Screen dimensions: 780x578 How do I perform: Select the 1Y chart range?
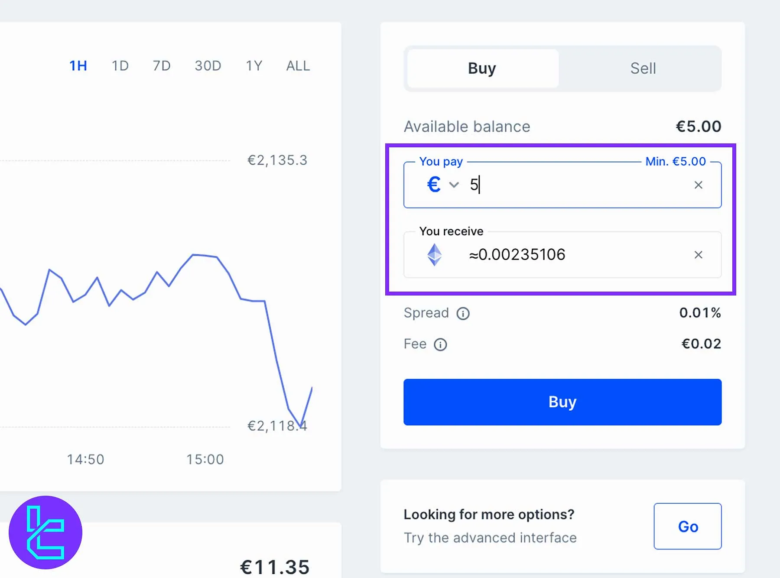pyautogui.click(x=254, y=66)
